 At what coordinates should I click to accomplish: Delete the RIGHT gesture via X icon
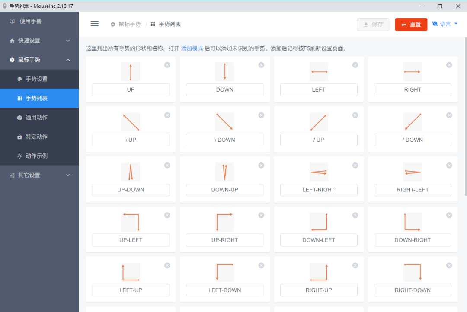[449, 65]
